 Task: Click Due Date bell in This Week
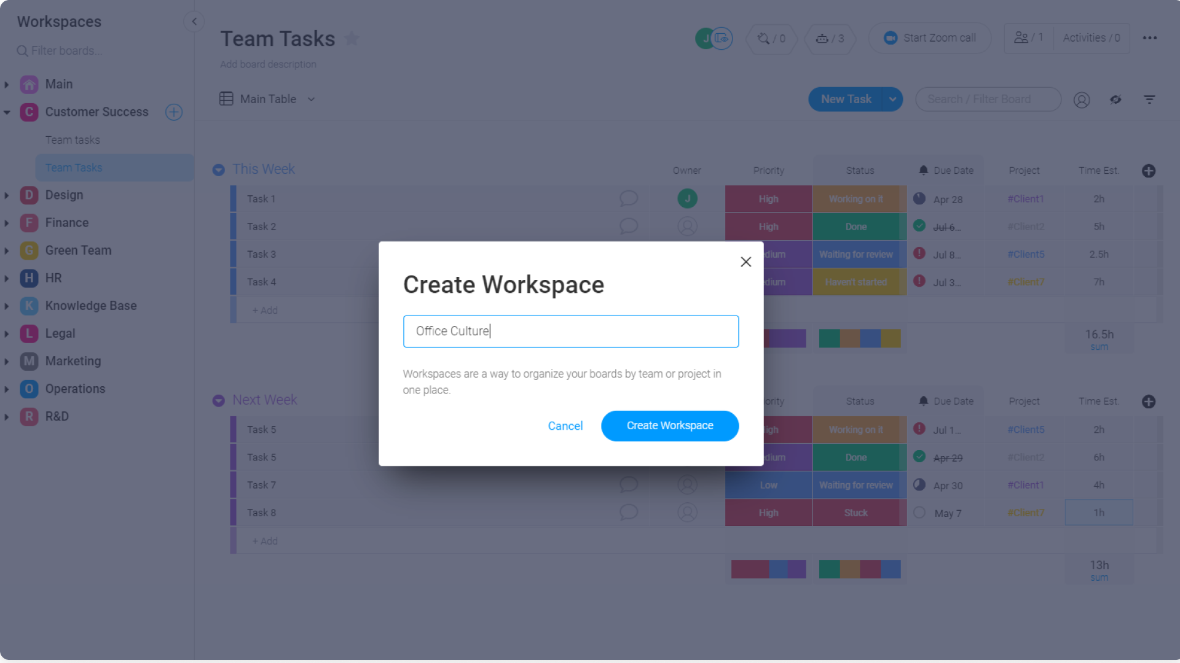pos(923,170)
